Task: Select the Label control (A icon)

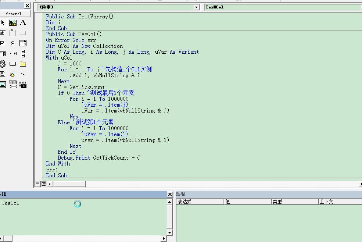Action: [x=23, y=22]
